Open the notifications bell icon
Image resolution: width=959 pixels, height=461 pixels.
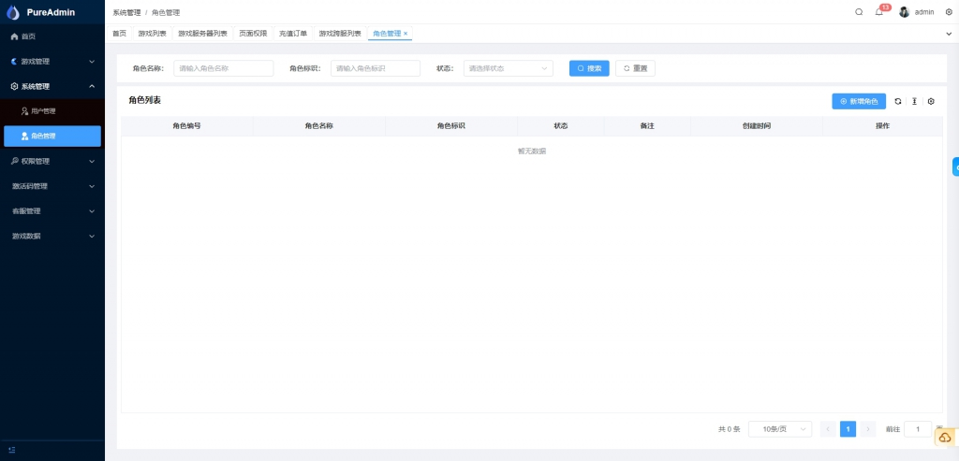[878, 12]
